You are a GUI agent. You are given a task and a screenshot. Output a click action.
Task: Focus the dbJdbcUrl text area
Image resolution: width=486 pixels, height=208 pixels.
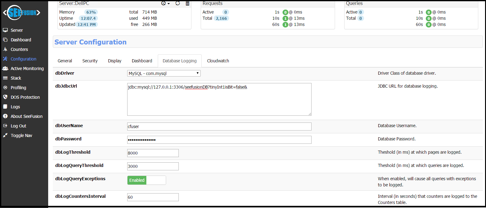pyautogui.click(x=219, y=99)
